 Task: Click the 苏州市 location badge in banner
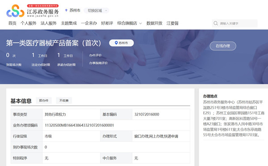[121, 43]
